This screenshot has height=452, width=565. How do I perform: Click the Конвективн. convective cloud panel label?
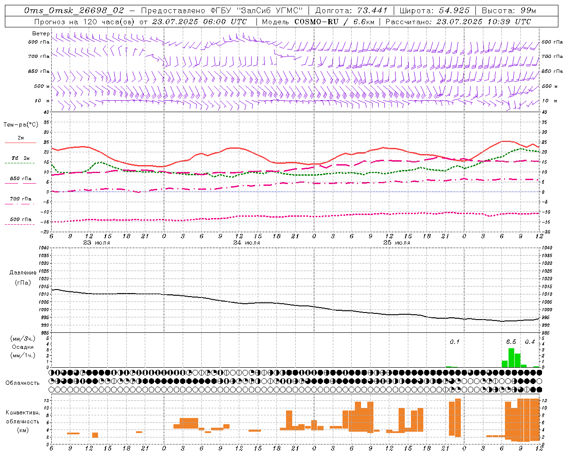click(x=23, y=413)
